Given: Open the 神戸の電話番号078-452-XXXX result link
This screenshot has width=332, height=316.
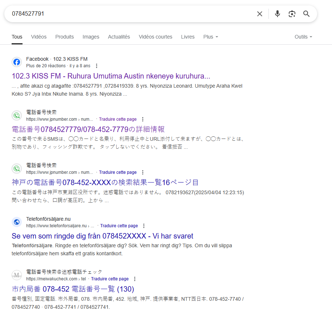Looking at the screenshot, I should (x=105, y=182).
